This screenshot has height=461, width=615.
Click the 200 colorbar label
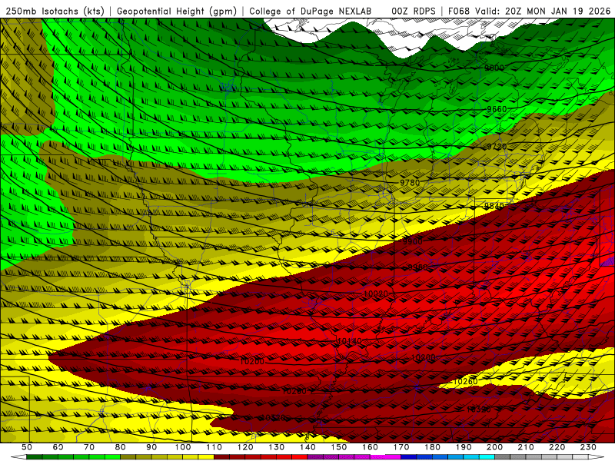[x=495, y=447]
